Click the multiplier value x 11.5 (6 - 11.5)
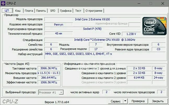The height and width of the screenshot is (105, 169). [x=49, y=73]
